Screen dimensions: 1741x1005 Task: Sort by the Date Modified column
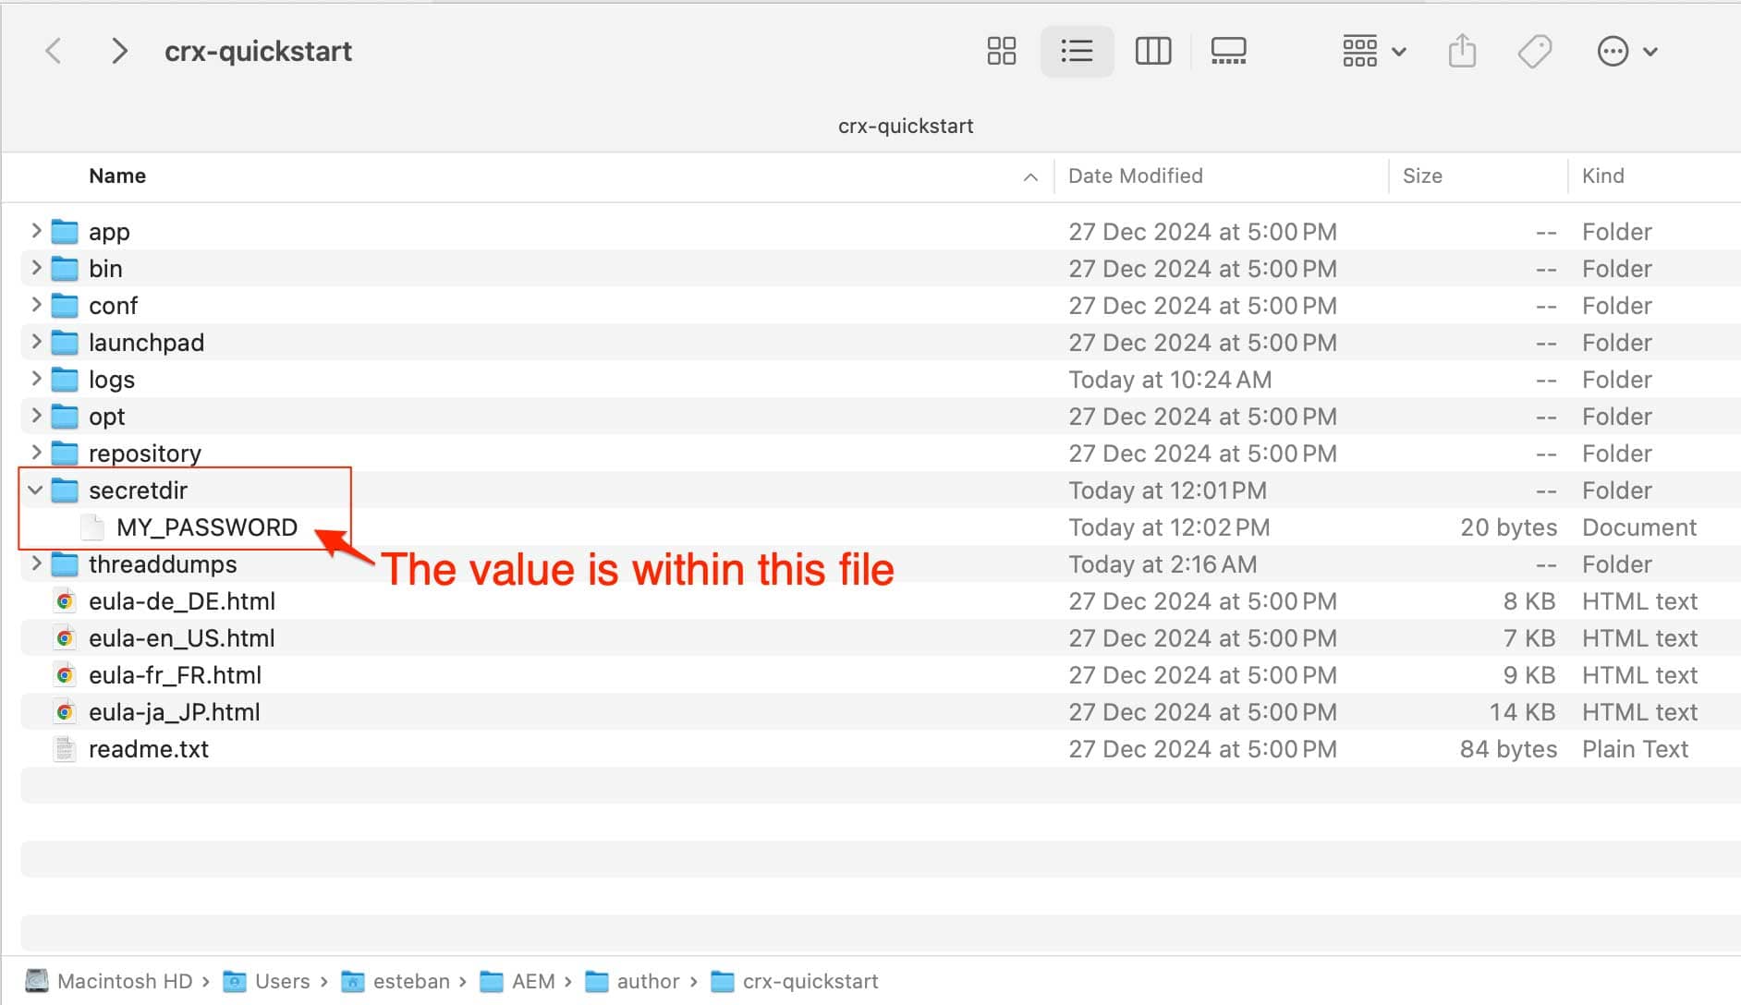pyautogui.click(x=1136, y=176)
